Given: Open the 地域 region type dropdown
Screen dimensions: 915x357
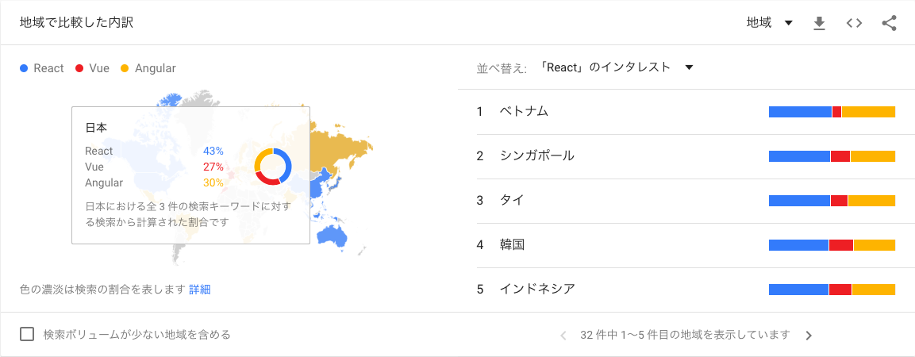Looking at the screenshot, I should click(770, 23).
